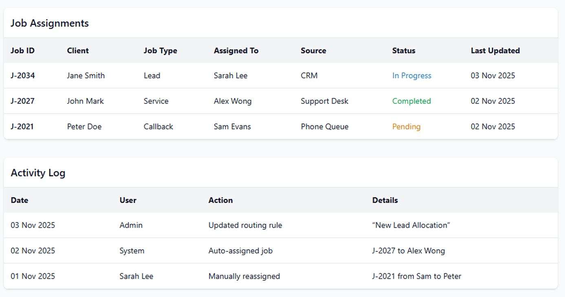Select the Updated routing rule log entry
Screen dimensions: 565x297
point(245,225)
